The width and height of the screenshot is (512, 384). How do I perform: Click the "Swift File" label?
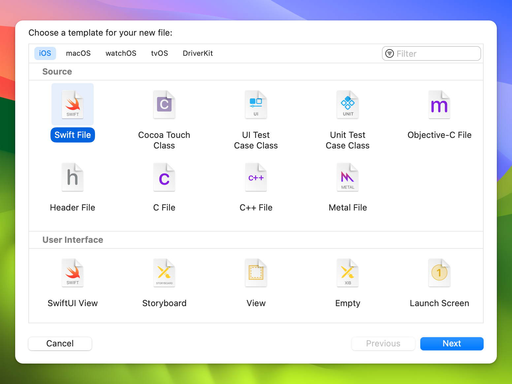coord(73,135)
